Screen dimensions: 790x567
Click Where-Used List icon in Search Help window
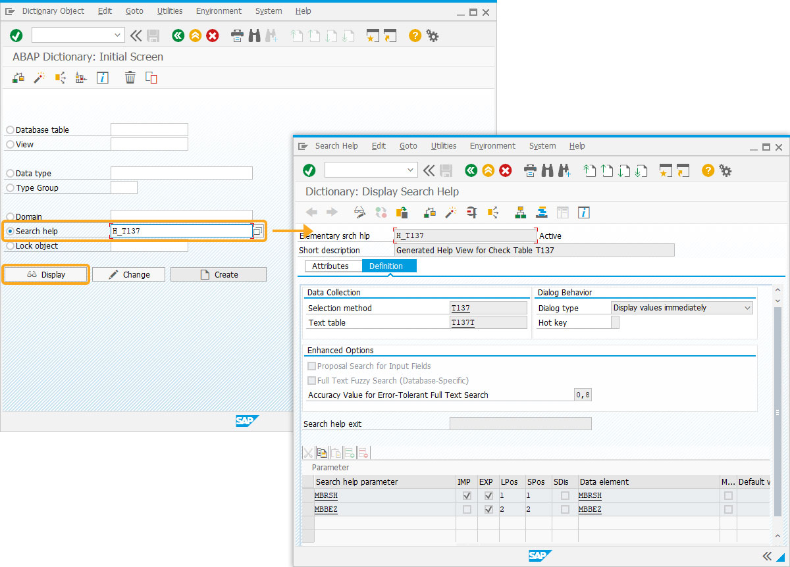coord(492,212)
